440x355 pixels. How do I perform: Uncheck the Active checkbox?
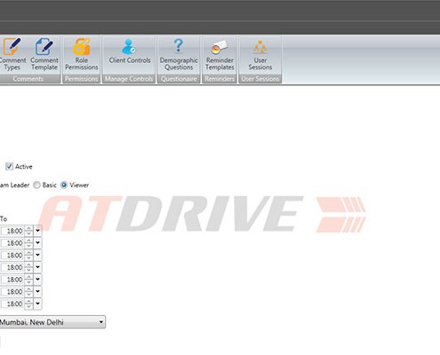coord(9,167)
